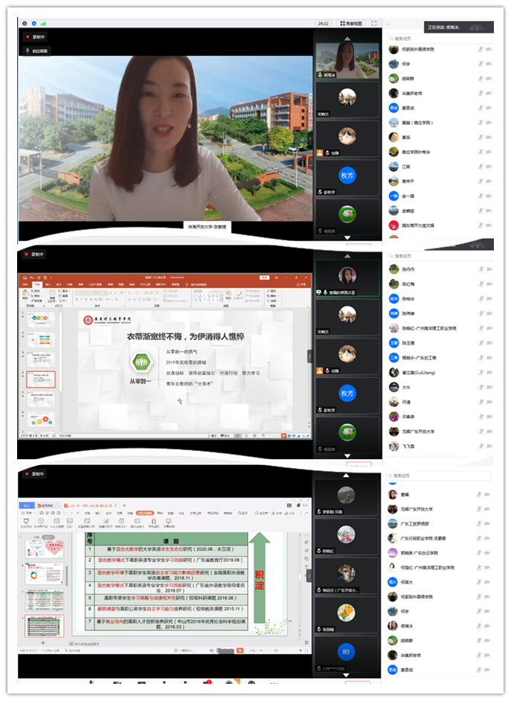Click 江南's microphone icon in member list
511x701 pixels.
[x=481, y=167]
